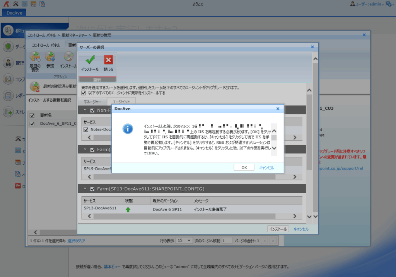Click OK in the DocAve dialog
The image size is (396, 277).
pos(244,168)
